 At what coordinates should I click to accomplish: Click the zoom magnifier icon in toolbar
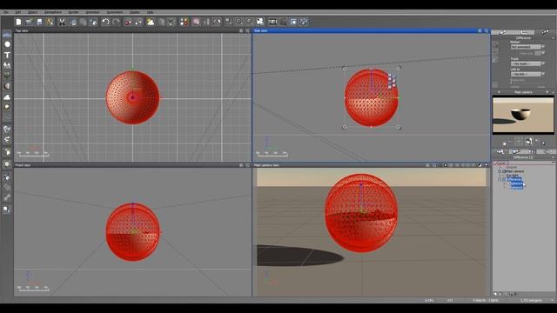coord(239,22)
